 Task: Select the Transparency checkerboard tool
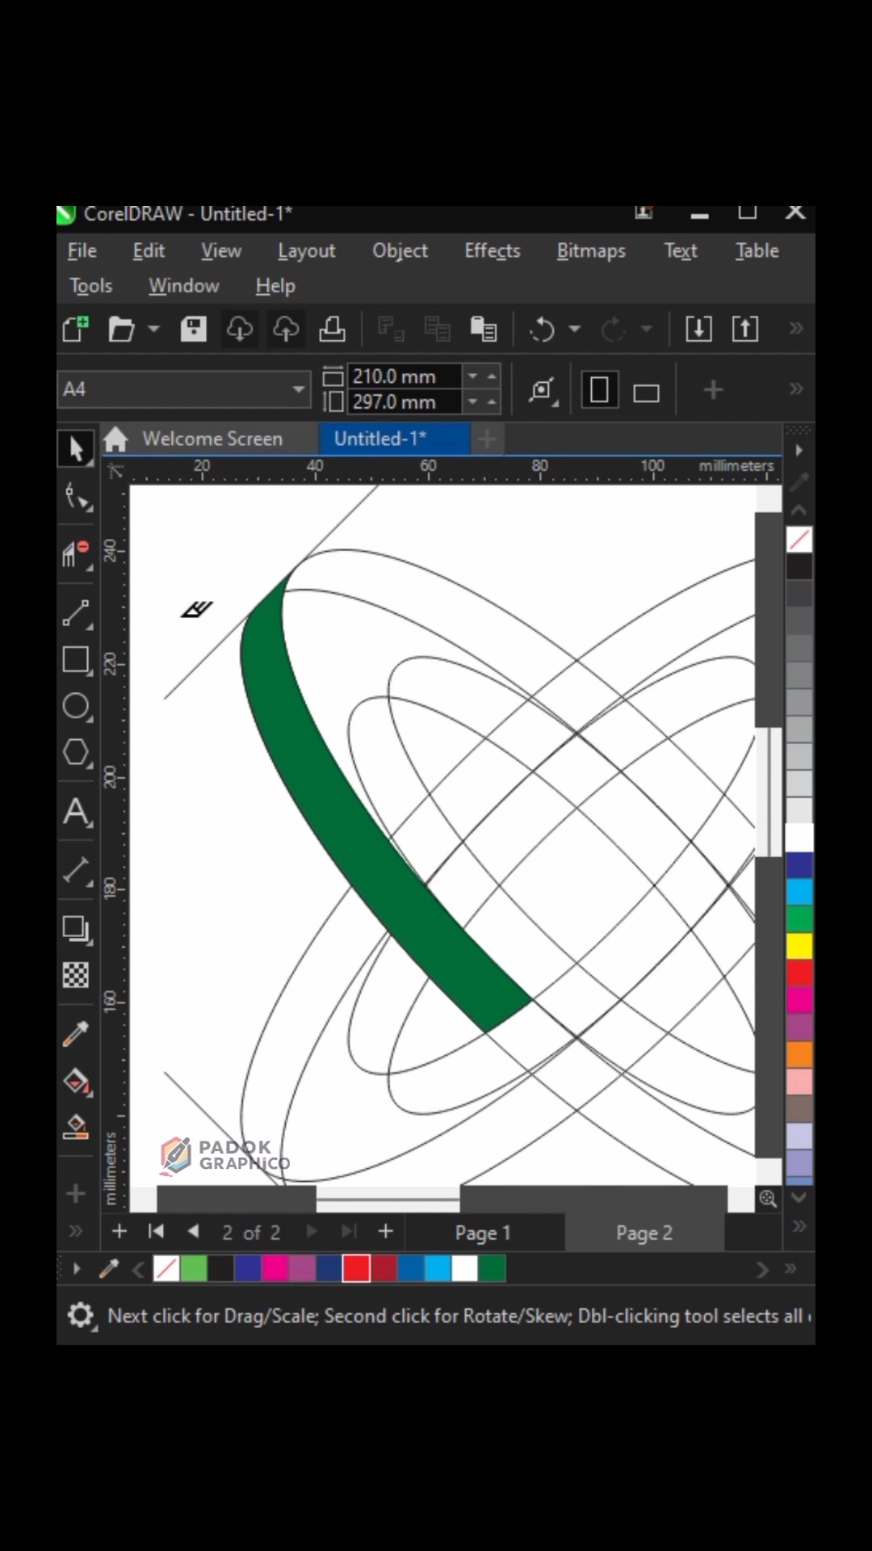click(76, 975)
